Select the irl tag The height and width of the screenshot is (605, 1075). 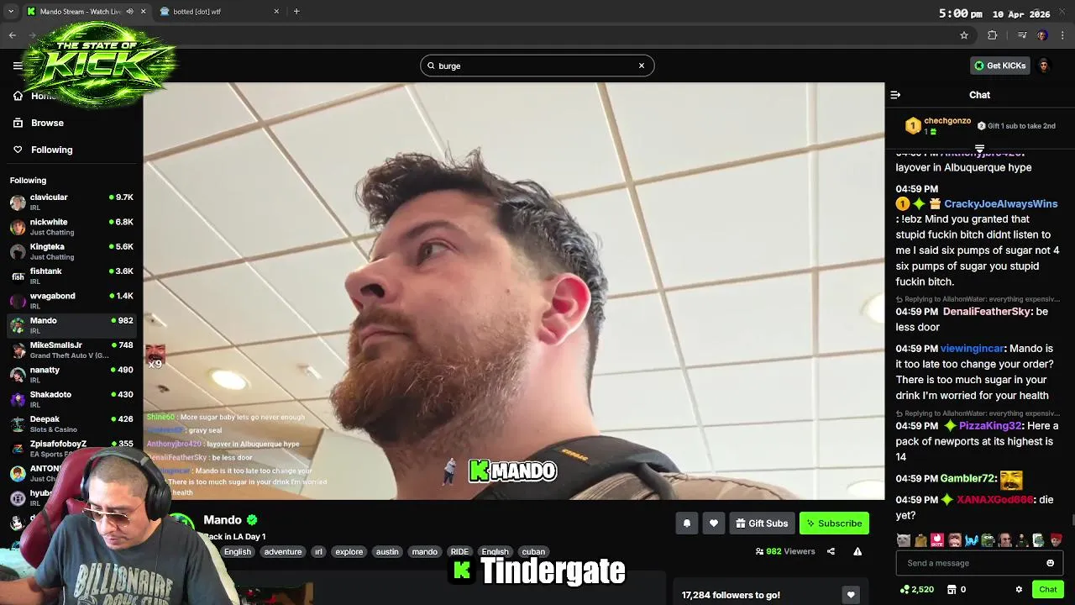[318, 552]
